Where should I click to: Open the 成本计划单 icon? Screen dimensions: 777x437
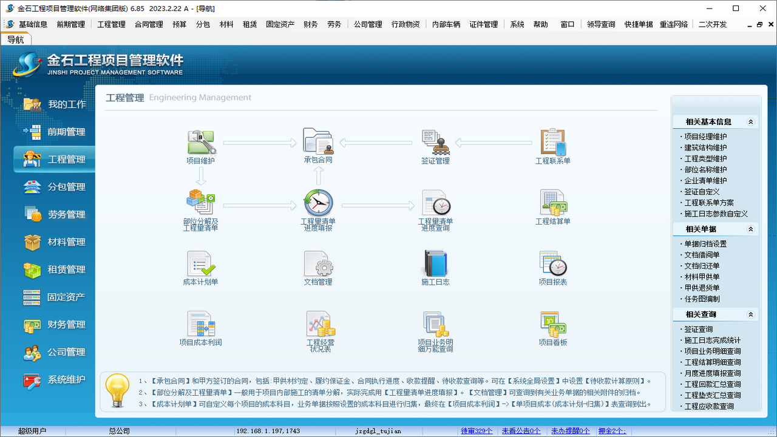[201, 263]
